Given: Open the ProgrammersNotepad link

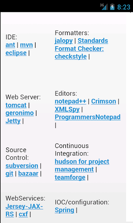Looking at the screenshot, I should [x=88, y=117].
